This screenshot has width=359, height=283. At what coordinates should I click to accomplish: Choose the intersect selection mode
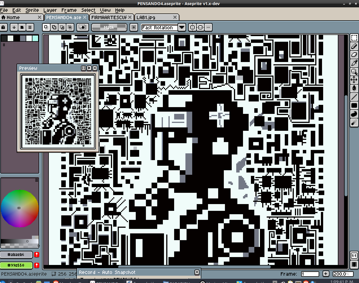click(70, 27)
